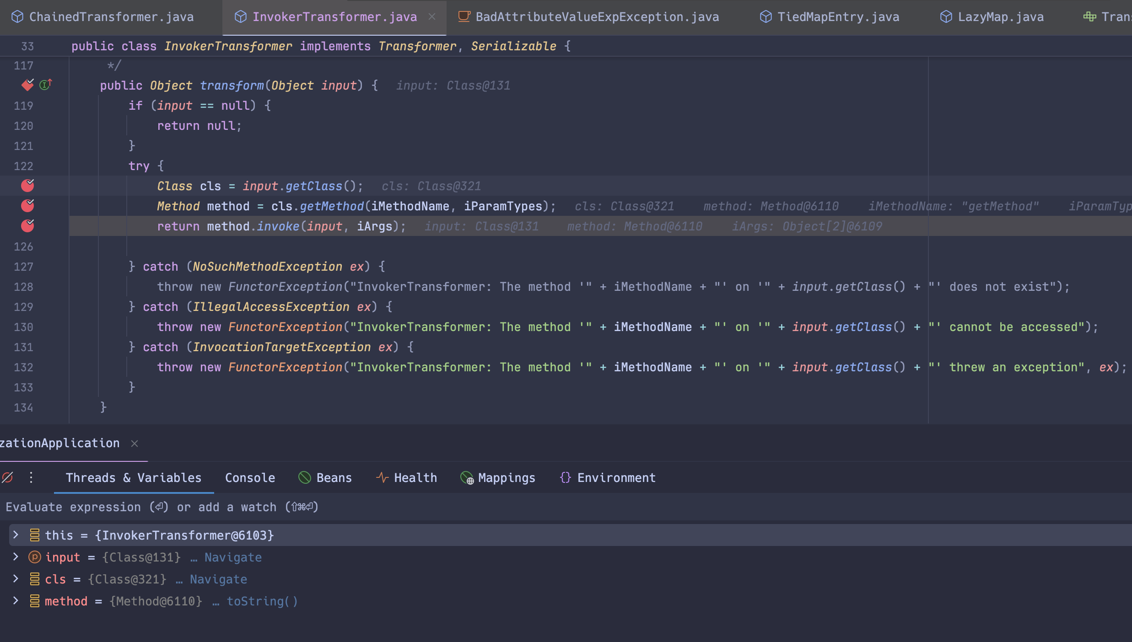Expand the cls variable node
The image size is (1132, 642).
[16, 579]
